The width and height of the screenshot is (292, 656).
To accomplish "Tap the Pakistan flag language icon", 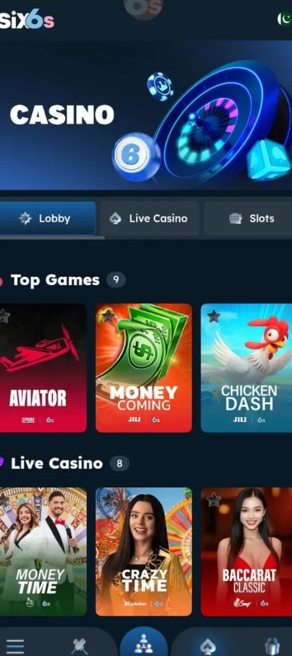I will pyautogui.click(x=285, y=19).
